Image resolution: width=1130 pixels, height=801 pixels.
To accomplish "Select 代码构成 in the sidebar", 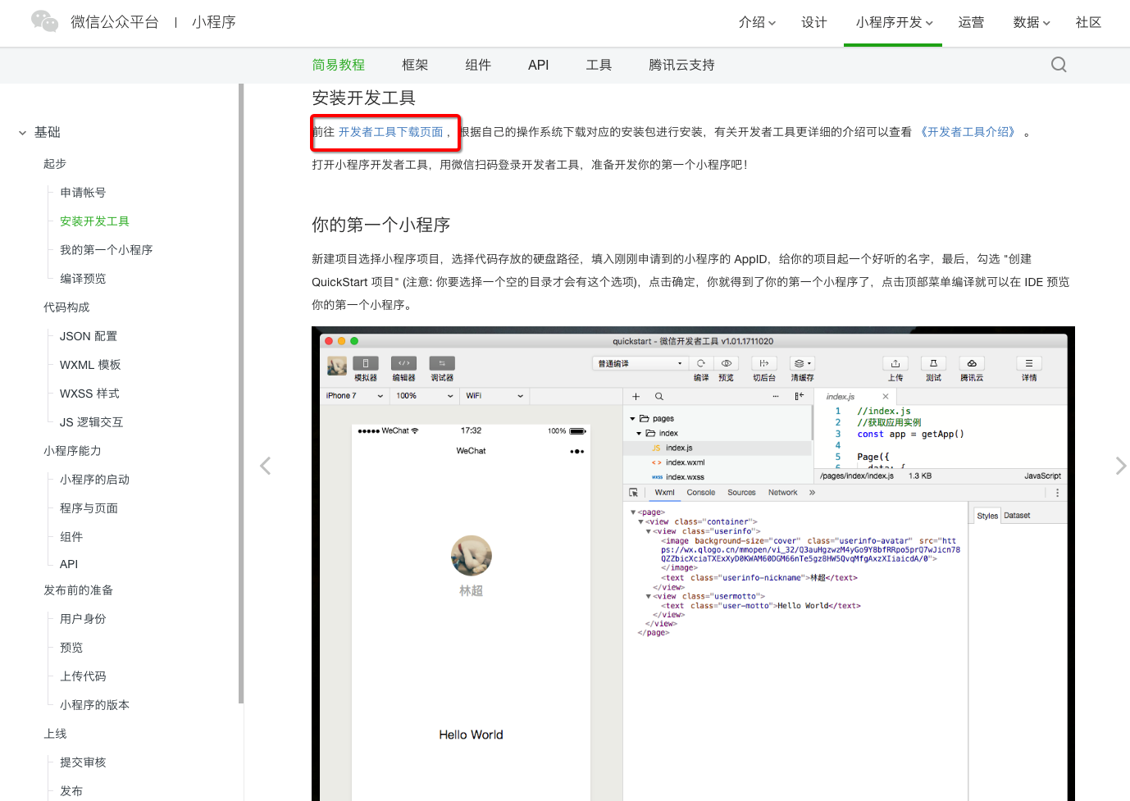I will pos(66,307).
